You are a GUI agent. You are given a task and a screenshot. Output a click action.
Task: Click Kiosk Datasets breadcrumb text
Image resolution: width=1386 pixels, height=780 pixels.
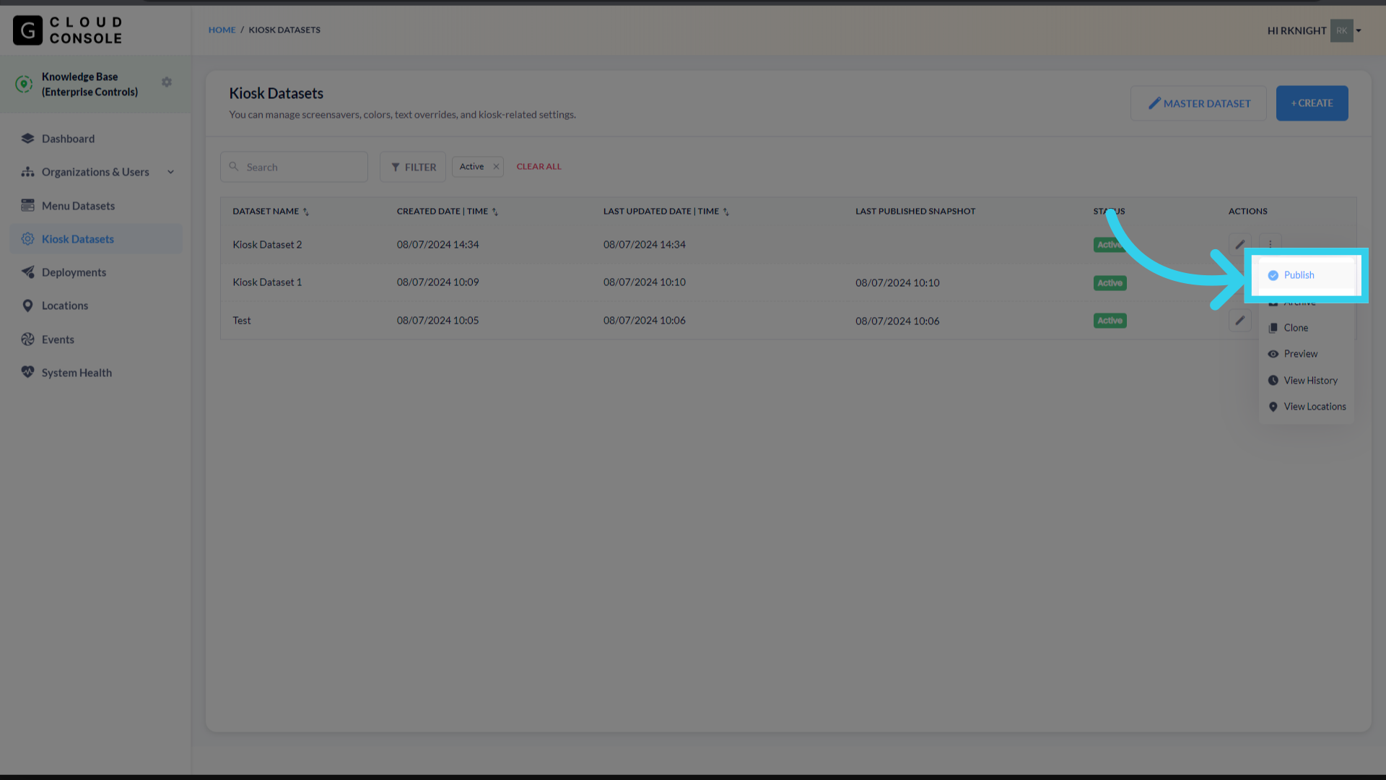point(284,30)
